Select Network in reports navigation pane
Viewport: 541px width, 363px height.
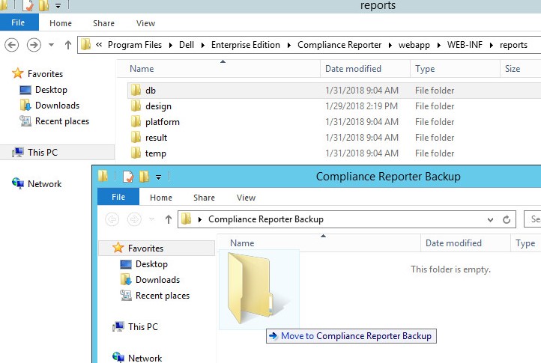tap(44, 183)
